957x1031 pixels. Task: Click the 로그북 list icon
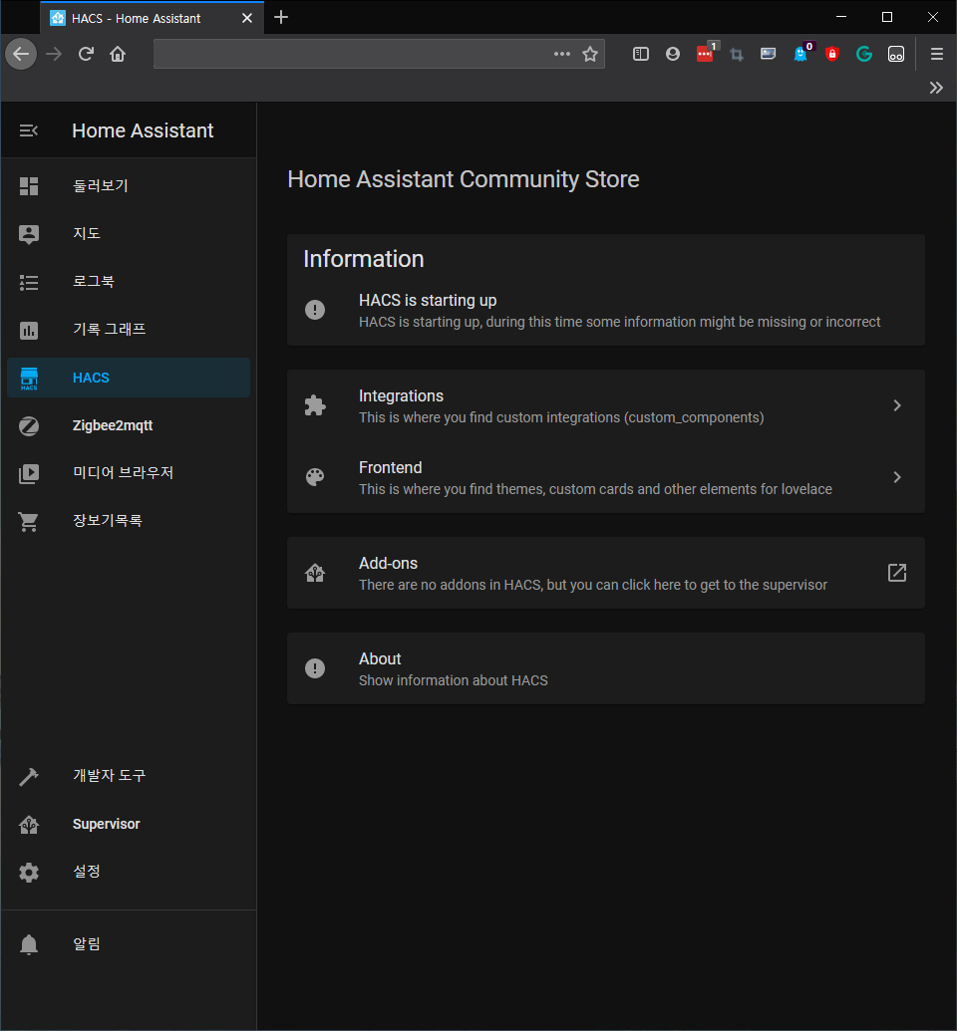[29, 282]
